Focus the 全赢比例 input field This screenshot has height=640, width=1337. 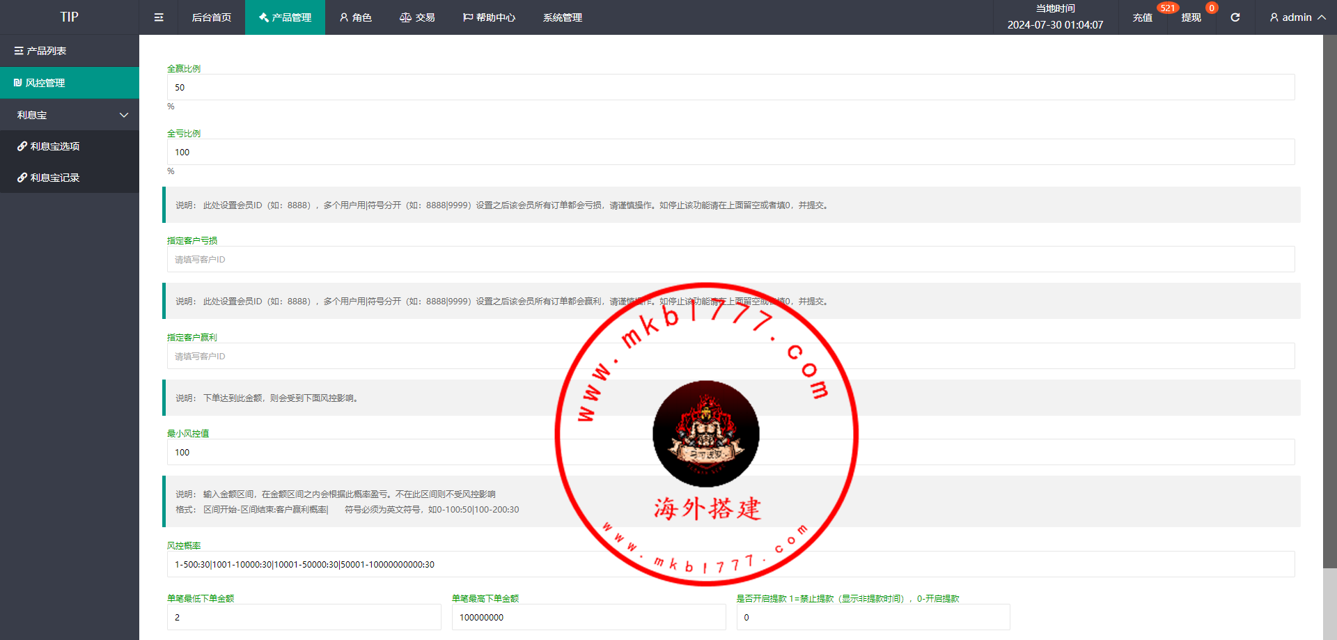pos(730,87)
